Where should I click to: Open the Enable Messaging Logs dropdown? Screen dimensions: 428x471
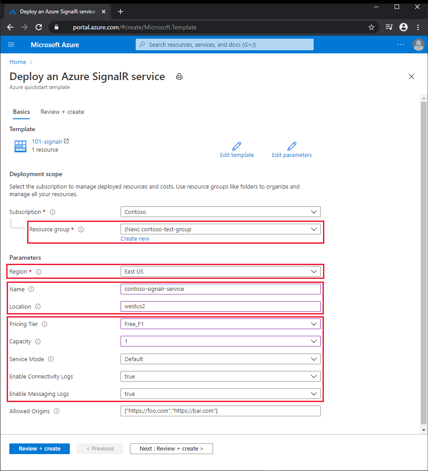pyautogui.click(x=221, y=394)
